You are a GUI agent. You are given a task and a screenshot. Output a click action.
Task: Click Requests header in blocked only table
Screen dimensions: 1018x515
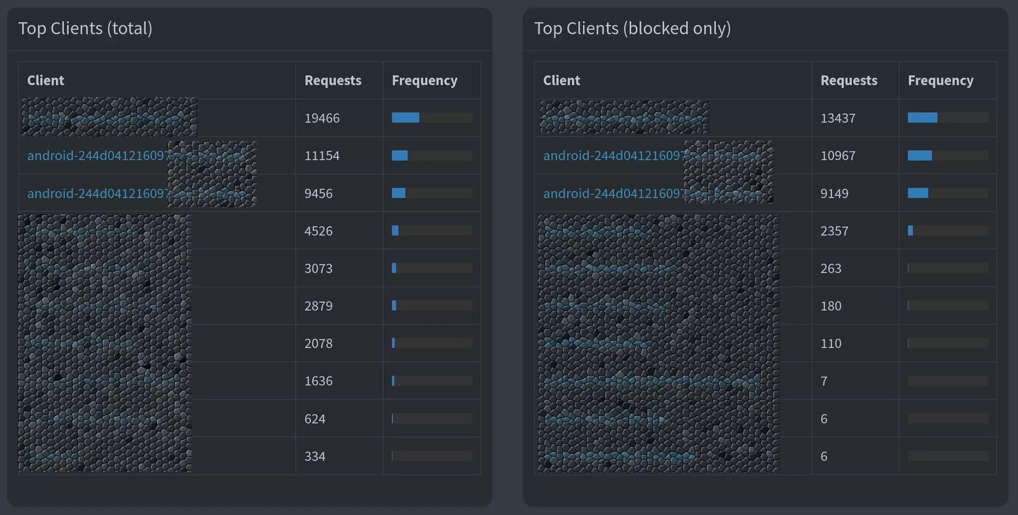849,81
